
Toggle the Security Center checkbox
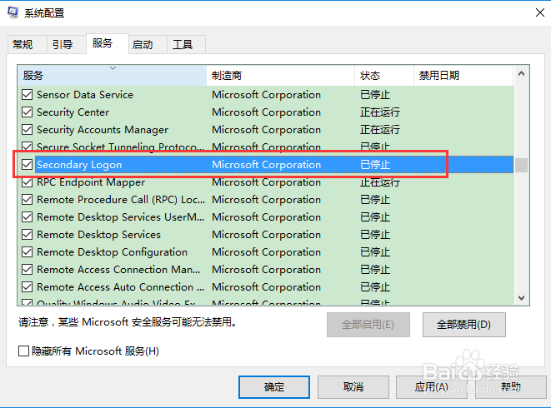pos(28,112)
